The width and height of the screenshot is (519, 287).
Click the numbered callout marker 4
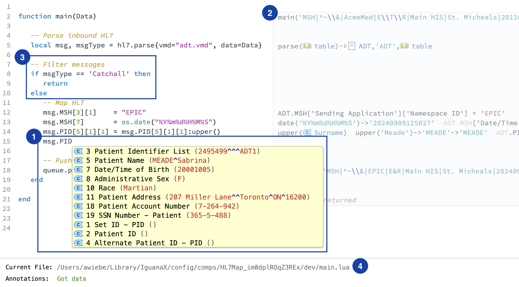pos(360,266)
